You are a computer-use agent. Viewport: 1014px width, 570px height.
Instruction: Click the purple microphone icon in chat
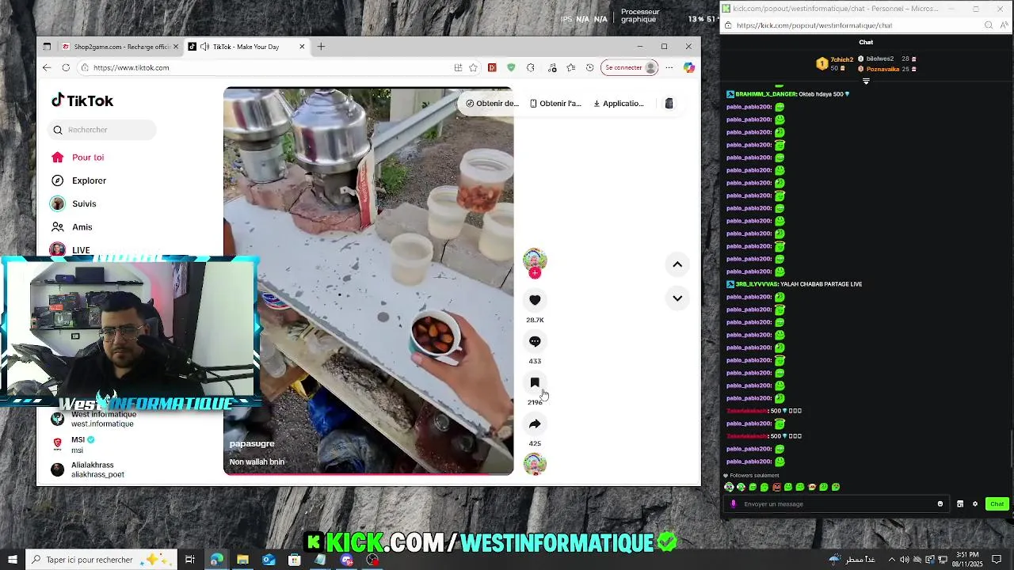click(734, 504)
